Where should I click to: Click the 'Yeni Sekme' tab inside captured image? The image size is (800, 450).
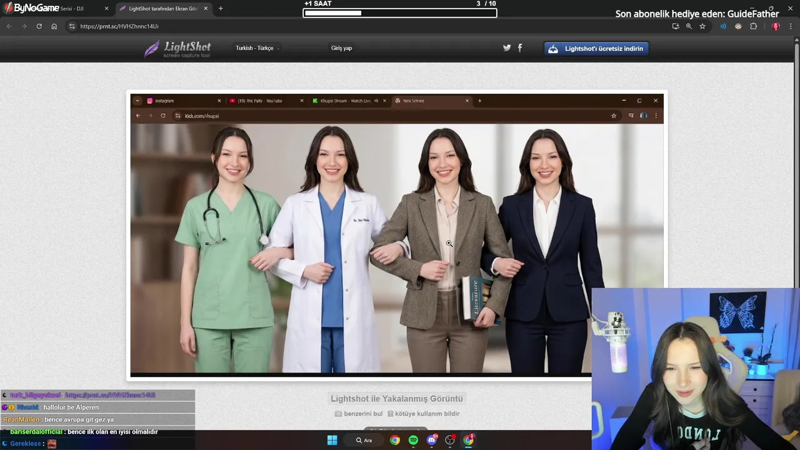point(431,101)
